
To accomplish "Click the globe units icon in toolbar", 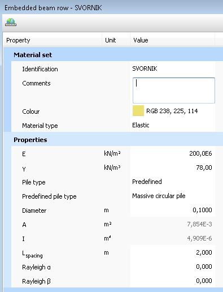I will tap(11, 22).
